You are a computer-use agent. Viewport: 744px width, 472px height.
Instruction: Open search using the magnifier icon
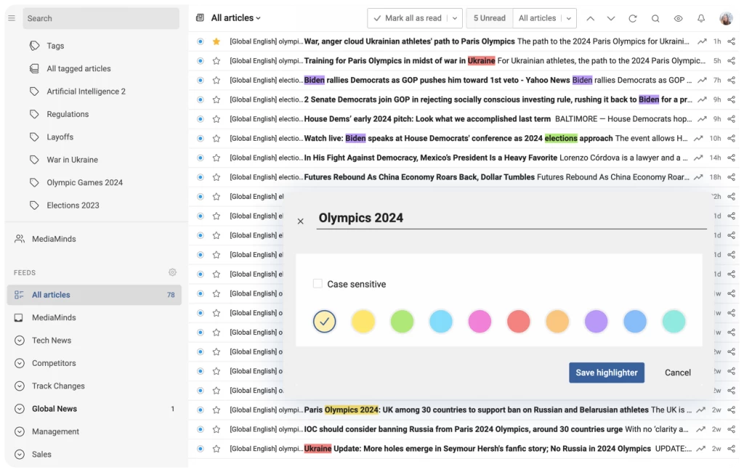[x=655, y=18]
